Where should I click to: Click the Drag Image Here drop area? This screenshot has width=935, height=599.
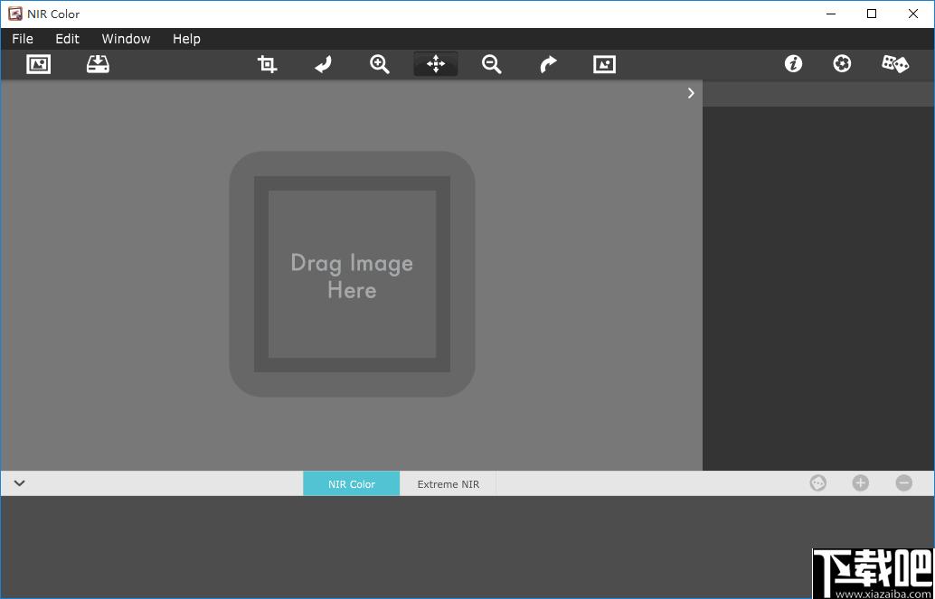click(352, 275)
